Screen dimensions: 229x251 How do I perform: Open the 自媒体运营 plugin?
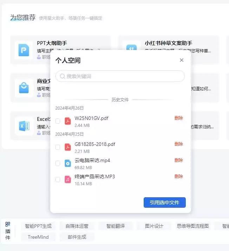(x=77, y=226)
